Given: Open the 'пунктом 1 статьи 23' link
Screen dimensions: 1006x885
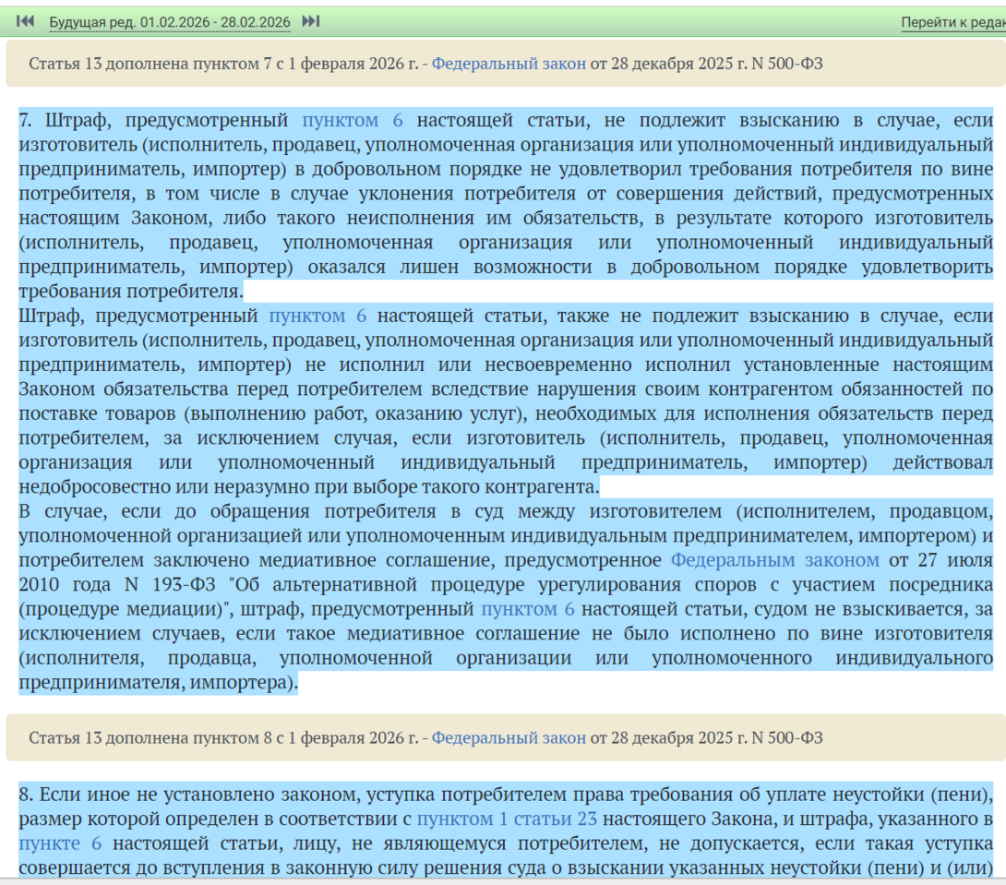Looking at the screenshot, I should (507, 819).
